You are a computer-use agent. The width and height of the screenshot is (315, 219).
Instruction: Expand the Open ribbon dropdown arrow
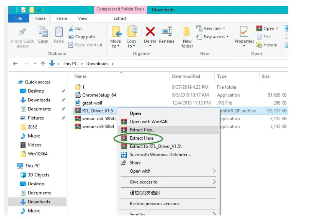pyautogui.click(x=277, y=28)
